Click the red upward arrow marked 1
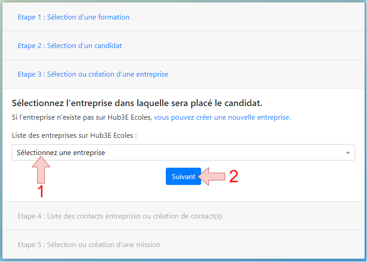This screenshot has width=367, height=262. [41, 170]
